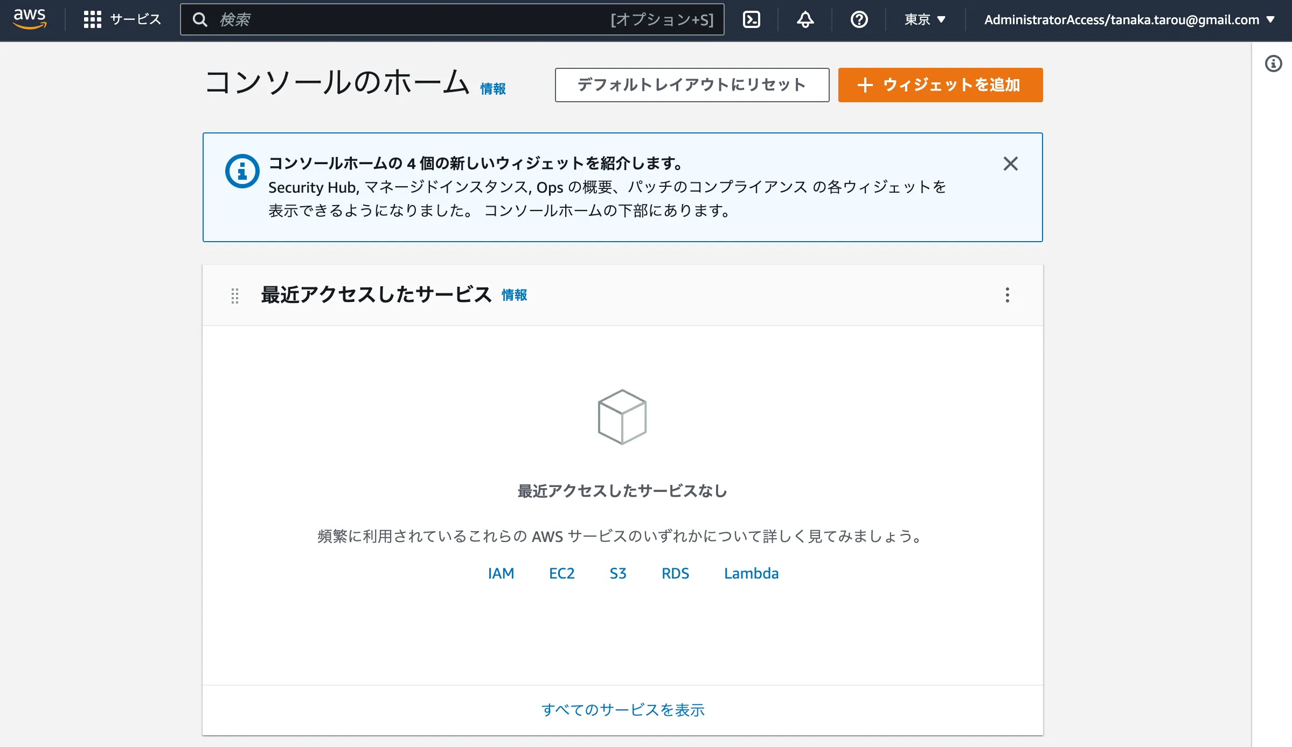Viewport: 1292px width, 747px height.
Task: Expand the 東京 region dropdown
Action: pos(925,19)
